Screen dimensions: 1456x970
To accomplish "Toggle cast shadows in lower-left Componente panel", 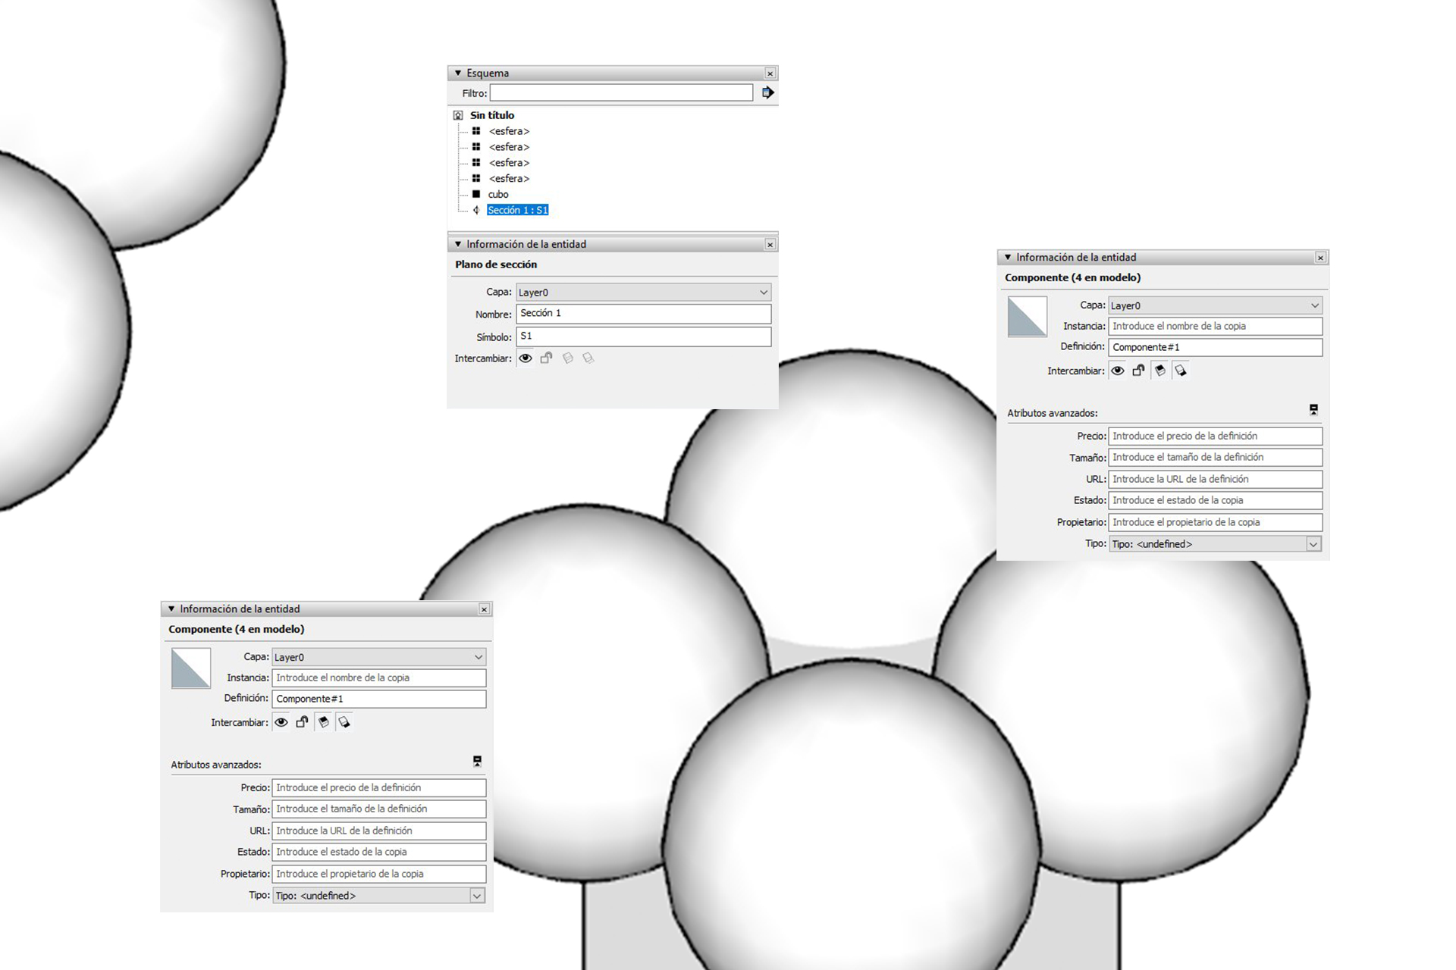I will click(344, 722).
